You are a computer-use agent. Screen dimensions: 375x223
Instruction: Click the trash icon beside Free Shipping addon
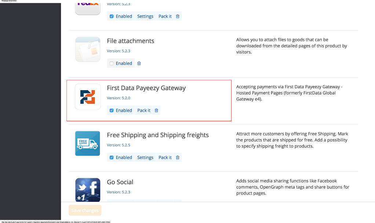click(178, 157)
